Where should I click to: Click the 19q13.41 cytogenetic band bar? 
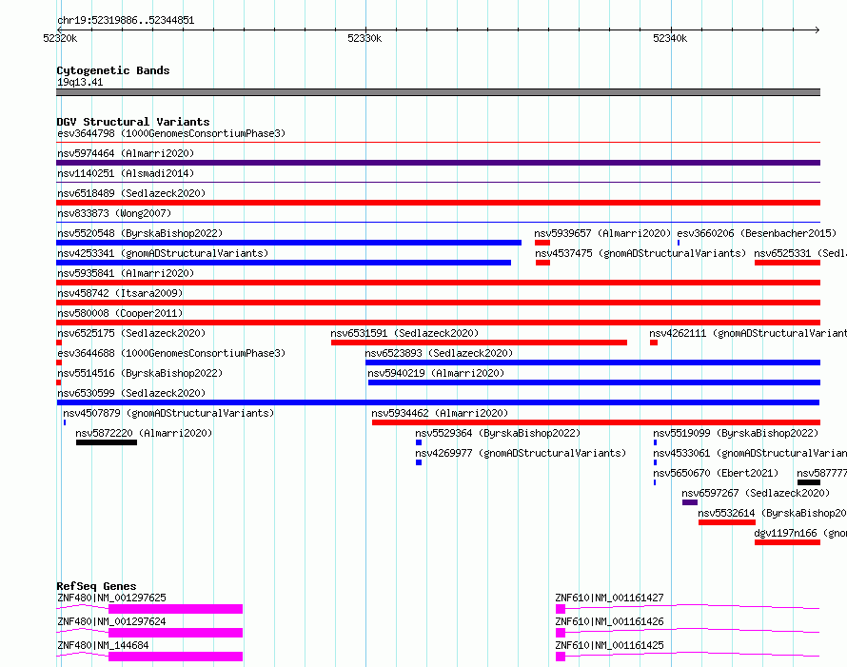(438, 92)
